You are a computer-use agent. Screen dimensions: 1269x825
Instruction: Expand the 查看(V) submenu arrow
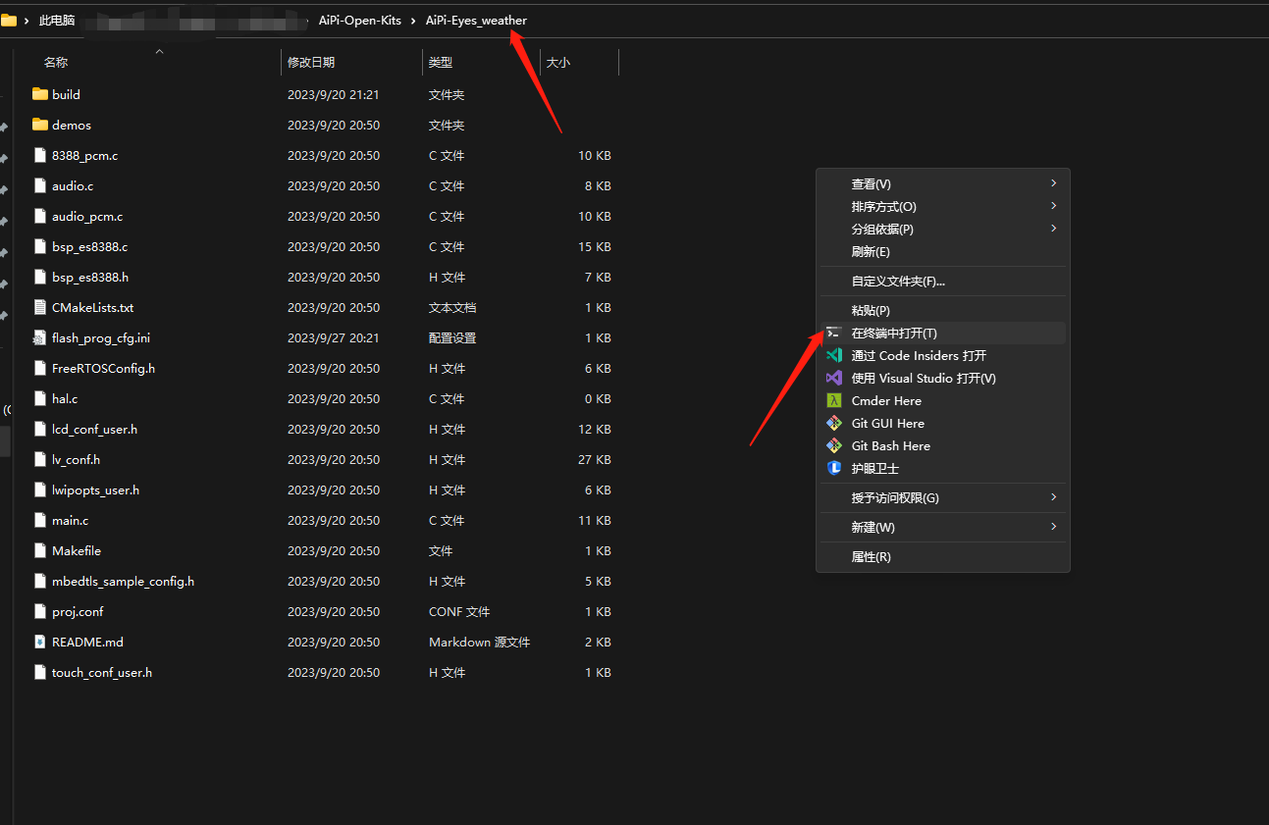coord(1053,183)
